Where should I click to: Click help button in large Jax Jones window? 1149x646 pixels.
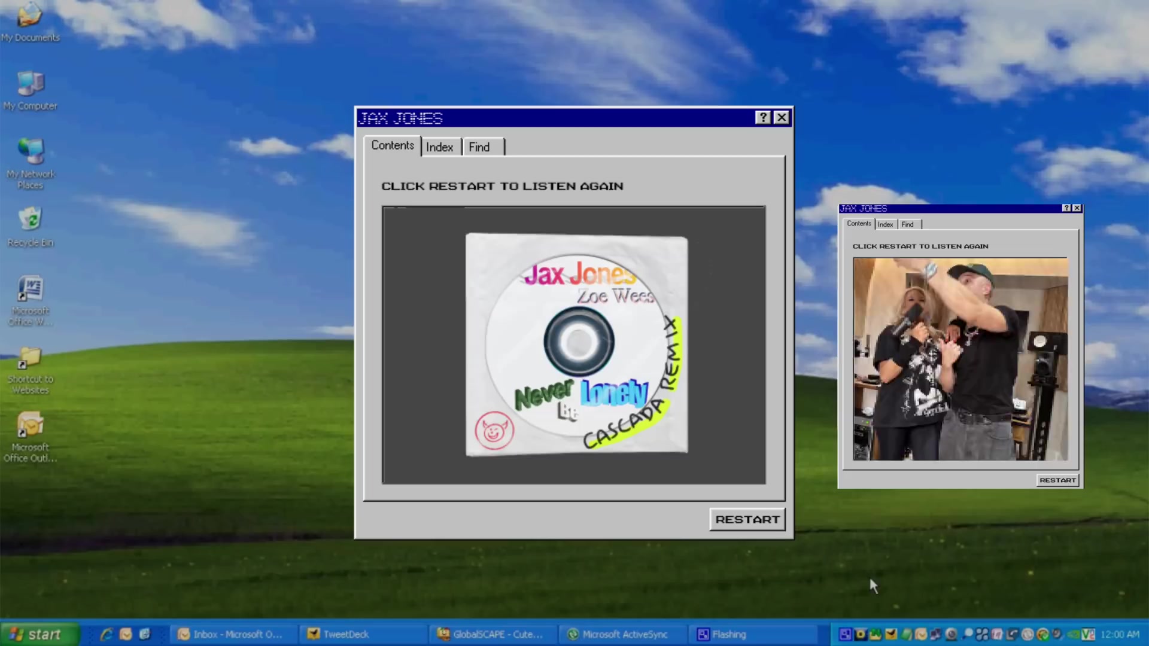click(762, 117)
